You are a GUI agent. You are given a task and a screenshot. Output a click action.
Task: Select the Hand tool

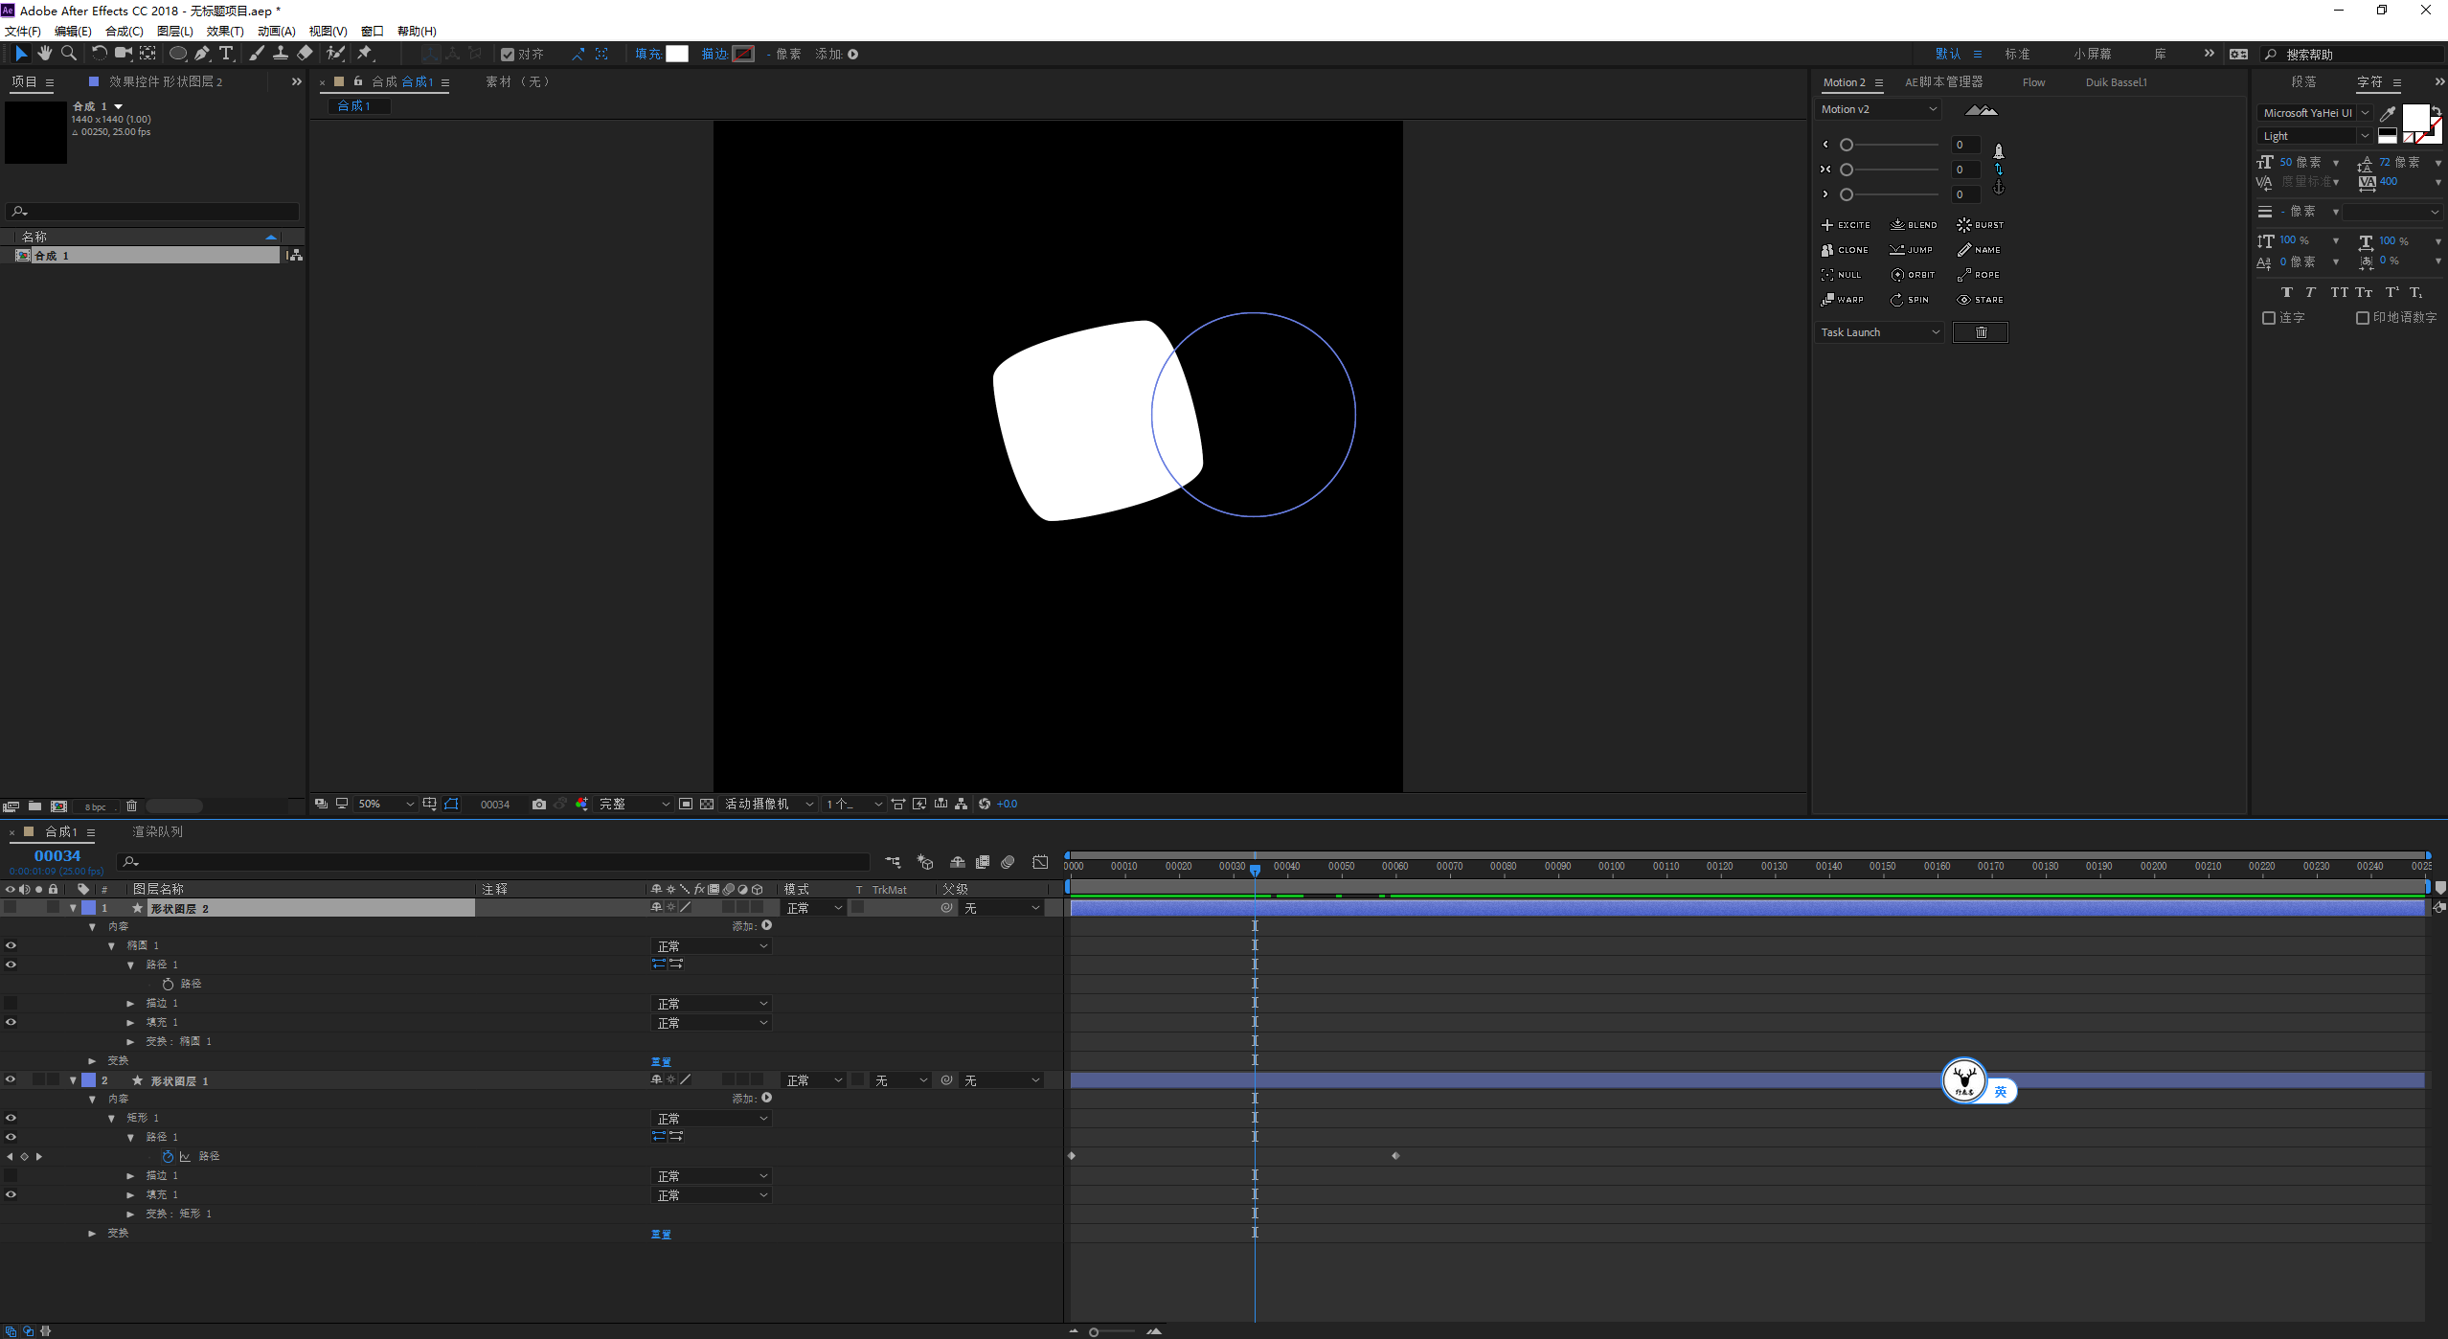pyautogui.click(x=45, y=54)
